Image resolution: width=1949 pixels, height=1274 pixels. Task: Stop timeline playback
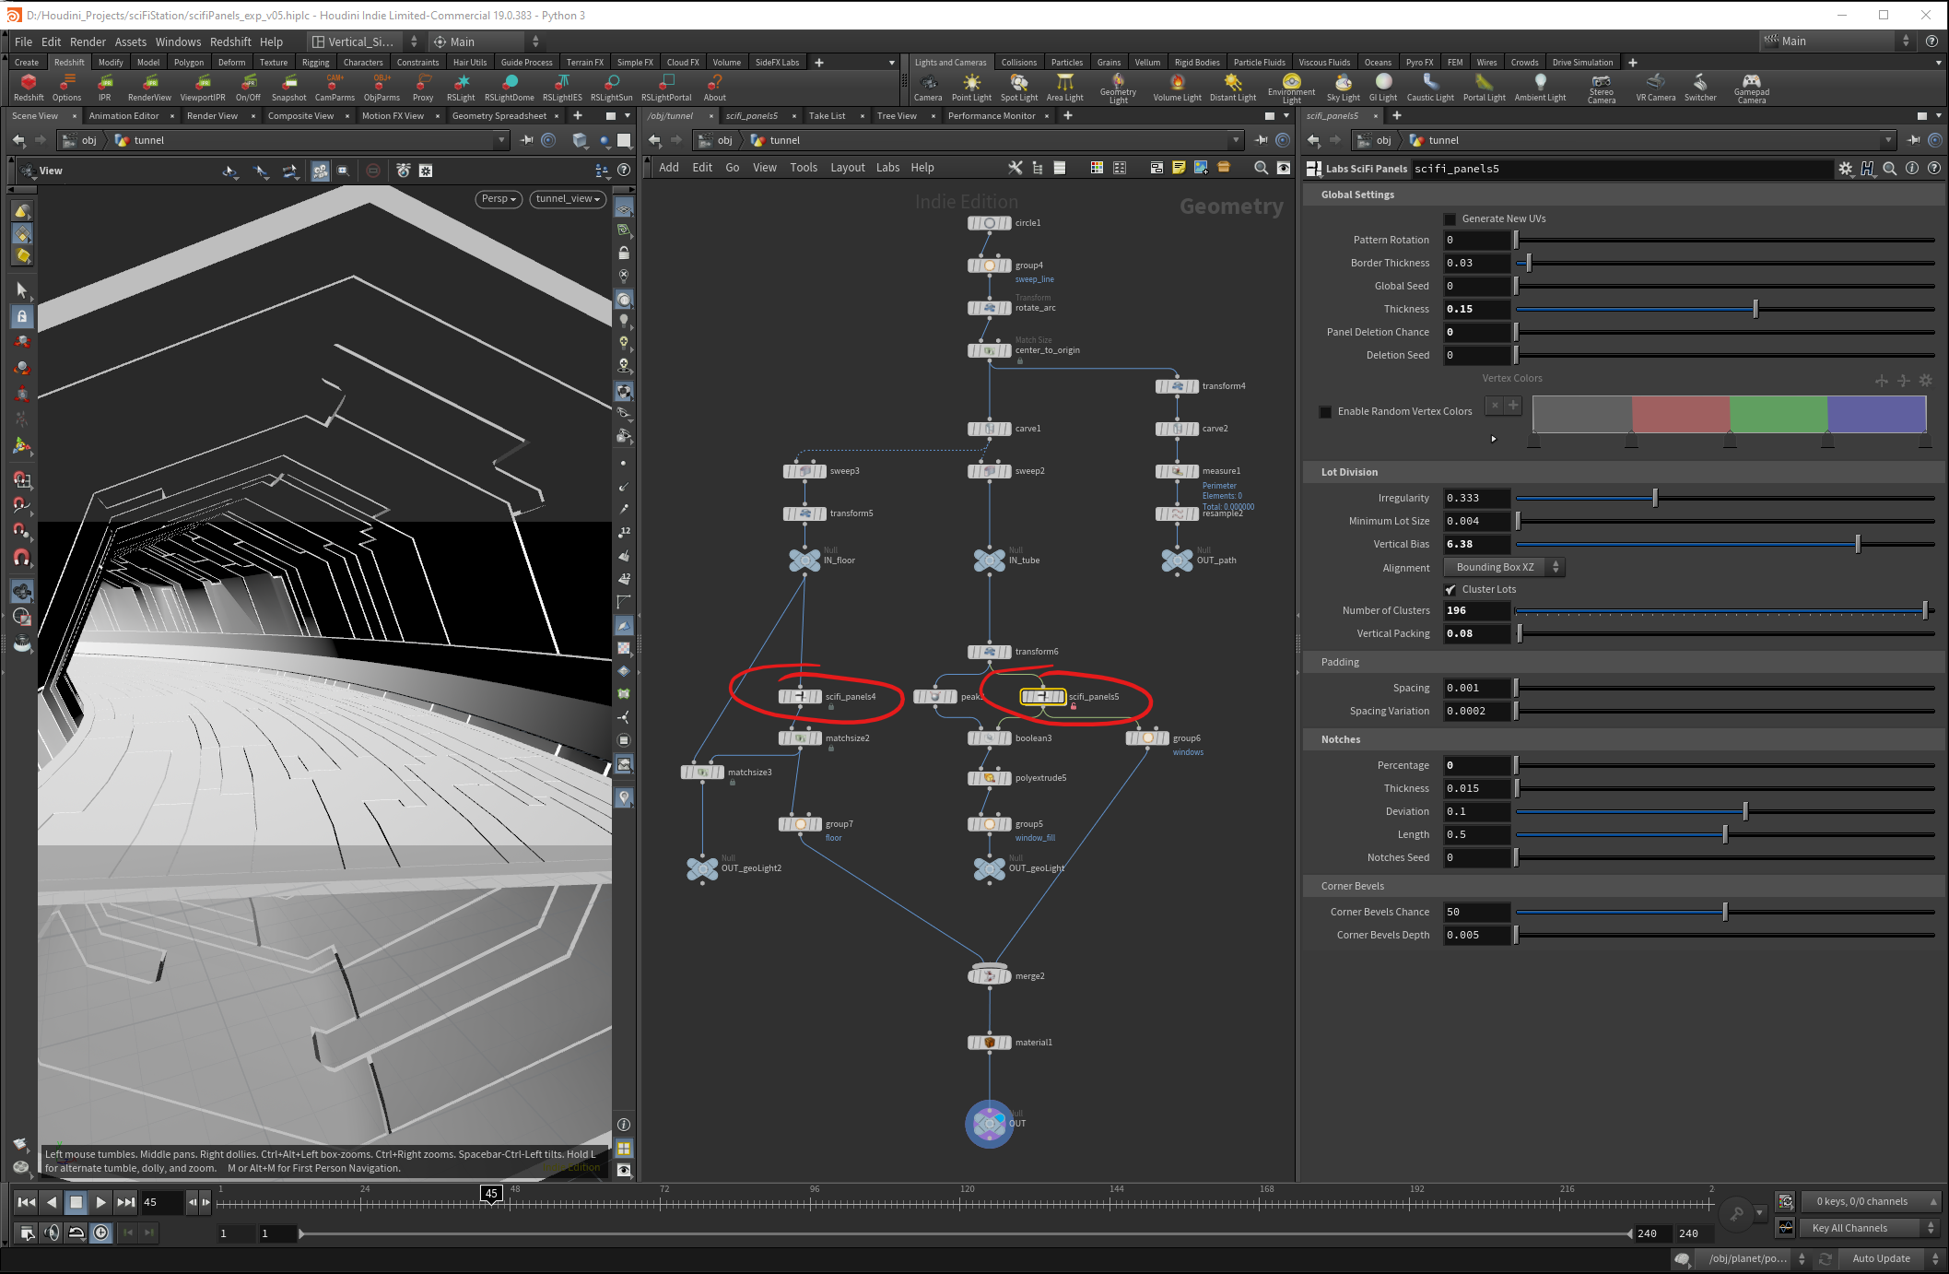pos(76,1202)
